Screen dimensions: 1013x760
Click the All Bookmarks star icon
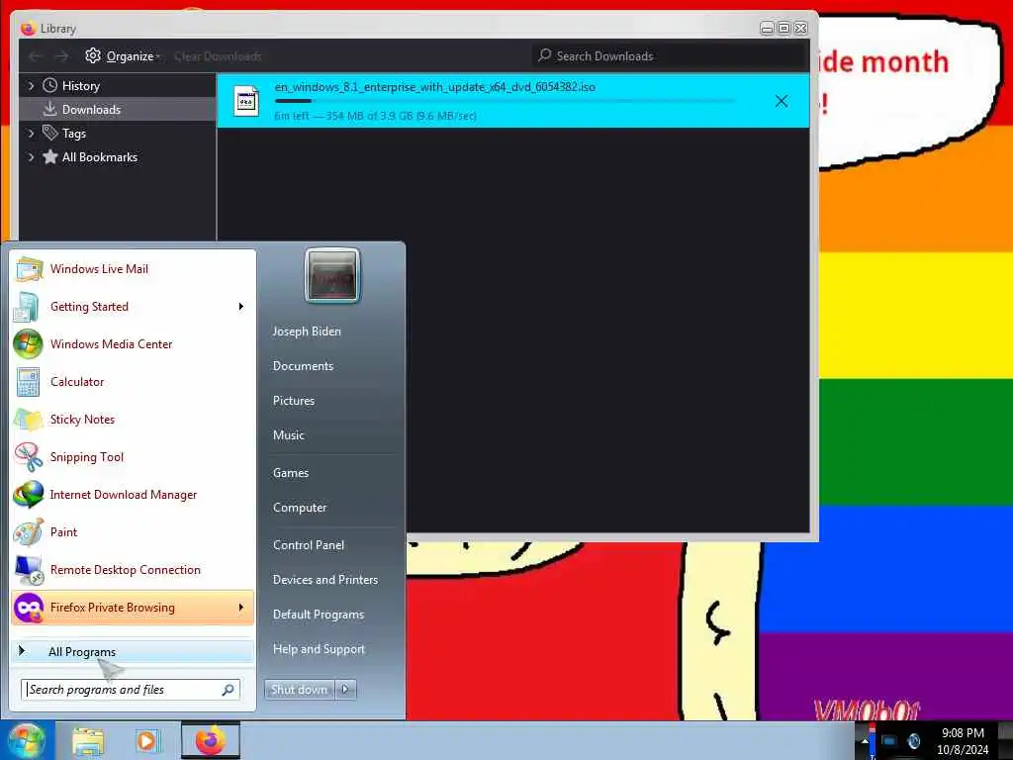point(49,157)
